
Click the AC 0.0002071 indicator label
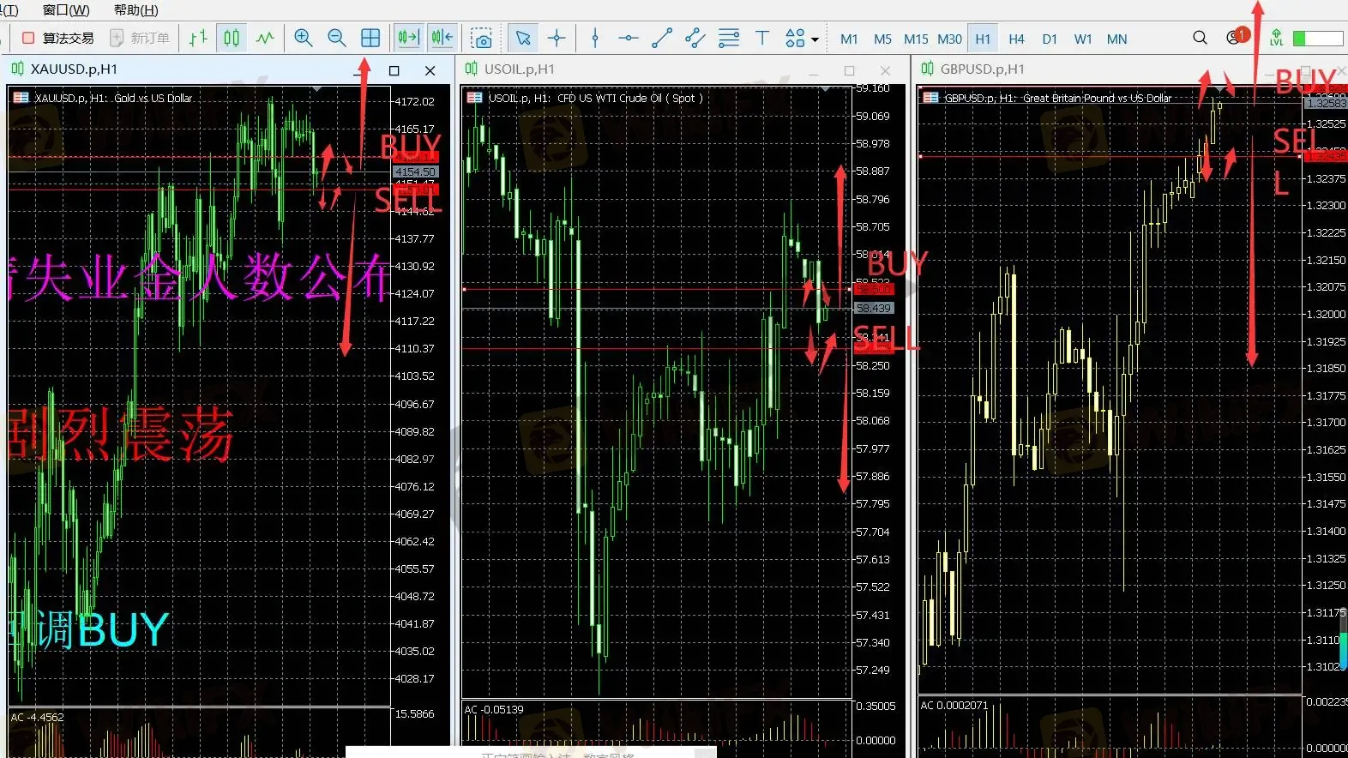tap(954, 706)
